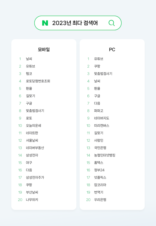This screenshot has width=156, height=226.
Task: Select the 넷플릭스 entry
Action: click(x=100, y=177)
